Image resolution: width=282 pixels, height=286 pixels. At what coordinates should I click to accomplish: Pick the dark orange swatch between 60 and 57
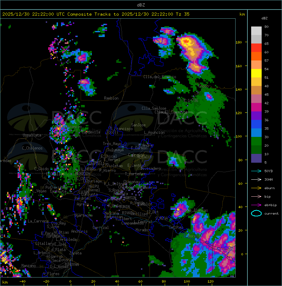coord(256,56)
